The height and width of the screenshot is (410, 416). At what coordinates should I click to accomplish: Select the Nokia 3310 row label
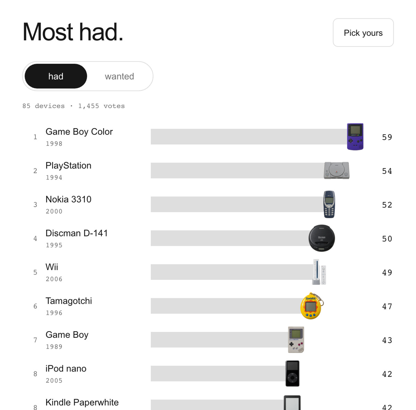[x=68, y=199]
